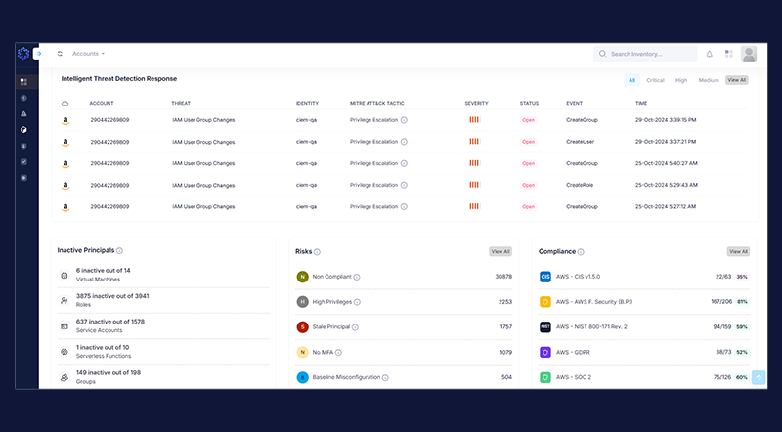Image resolution: width=782 pixels, height=432 pixels.
Task: Click the info icon beside Non Compliant
Action: click(357, 277)
